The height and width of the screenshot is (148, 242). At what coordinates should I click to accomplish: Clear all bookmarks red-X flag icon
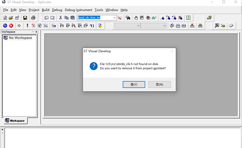[180, 18]
